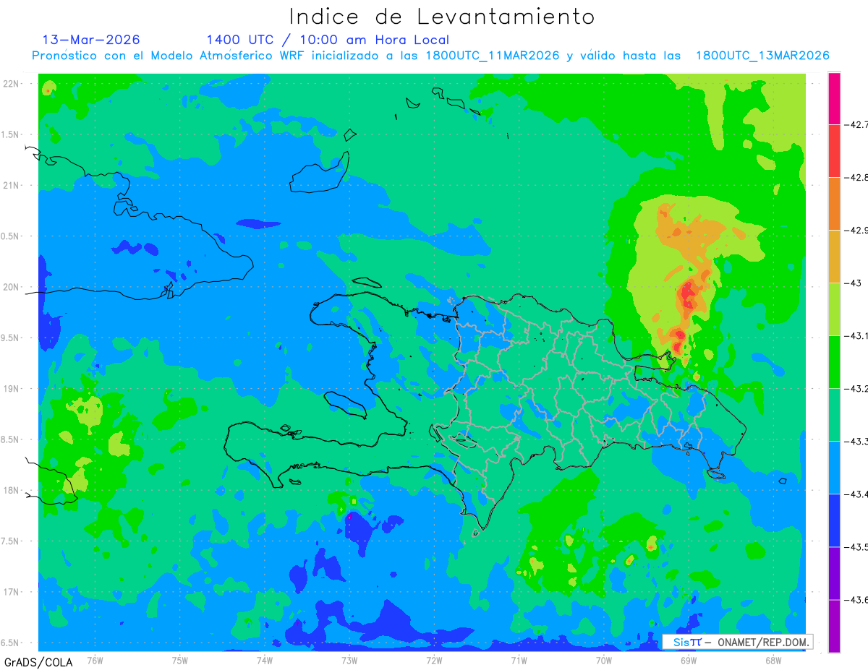Click the '-43.2' scale label

click(x=856, y=388)
